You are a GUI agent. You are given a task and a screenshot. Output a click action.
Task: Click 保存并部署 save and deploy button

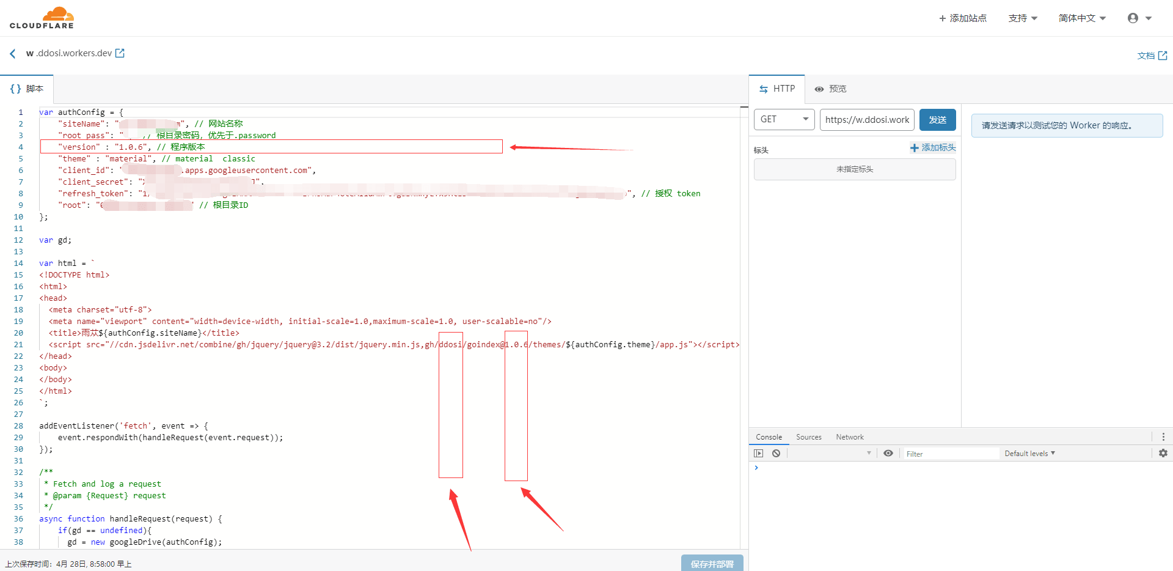[x=712, y=564]
